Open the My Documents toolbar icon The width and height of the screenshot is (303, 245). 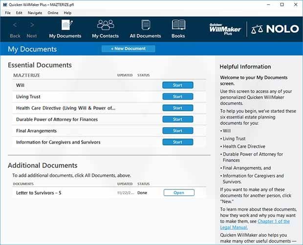pyautogui.click(x=67, y=25)
